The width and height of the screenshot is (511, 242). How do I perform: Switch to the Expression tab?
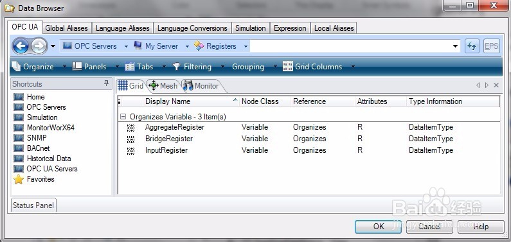click(290, 28)
